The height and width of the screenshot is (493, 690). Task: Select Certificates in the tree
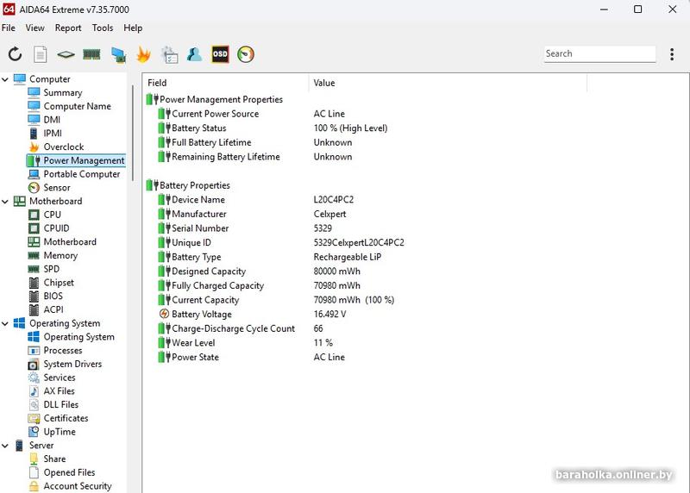(58, 418)
